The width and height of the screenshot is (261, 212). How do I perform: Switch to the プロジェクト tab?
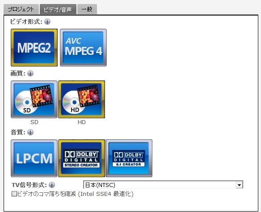[21, 9]
